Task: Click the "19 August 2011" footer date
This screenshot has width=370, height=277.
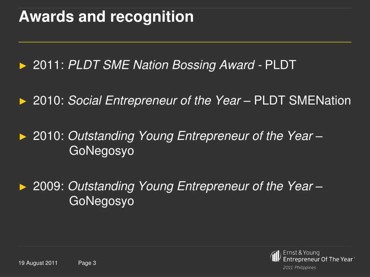Action: click(38, 263)
